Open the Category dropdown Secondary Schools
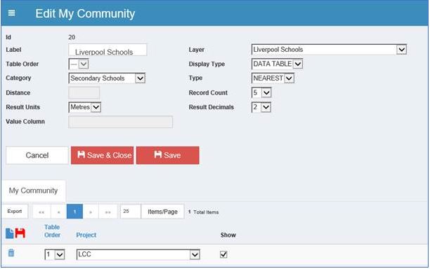The height and width of the screenshot is (269, 430). pos(107,78)
